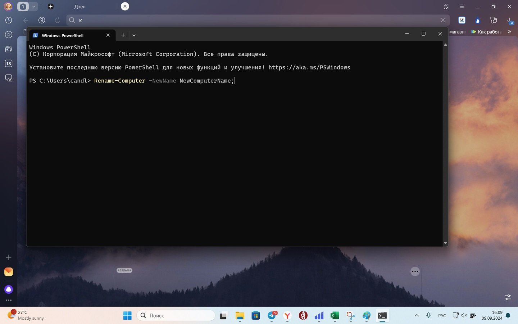
Task: Go back in the browser
Action: (x=26, y=20)
